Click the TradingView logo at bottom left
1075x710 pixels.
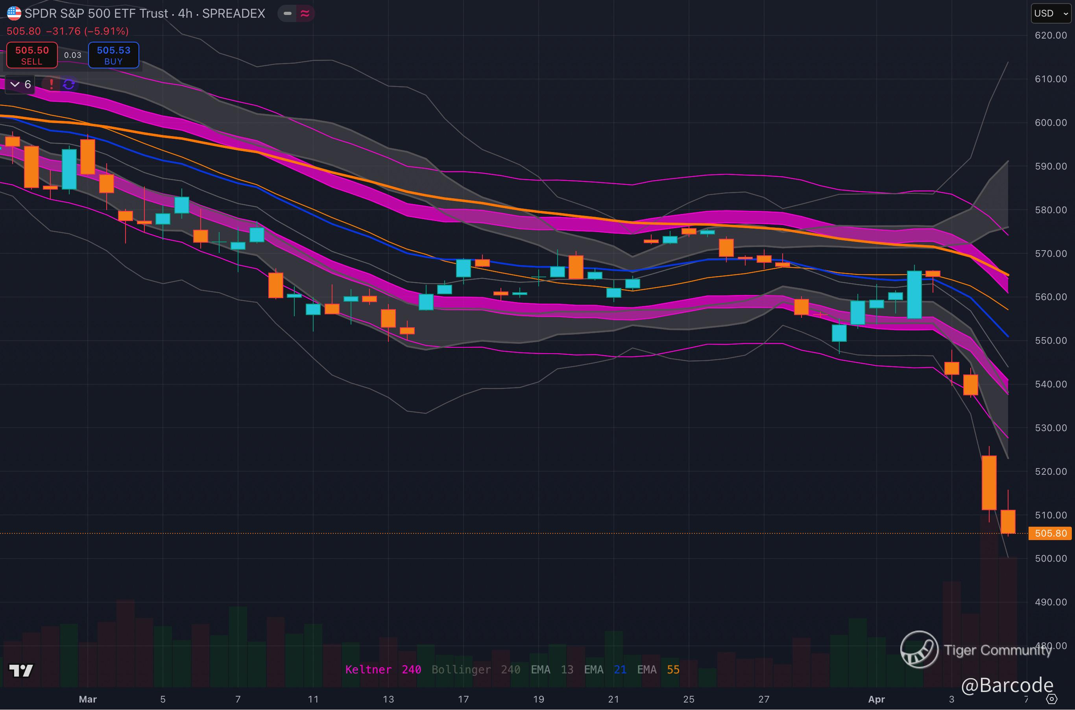click(21, 670)
